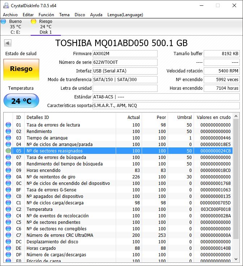Click status icon for row 0A reintentos de giro
Image resolution: width=243 pixels, height=266 pixels.
[8, 177]
